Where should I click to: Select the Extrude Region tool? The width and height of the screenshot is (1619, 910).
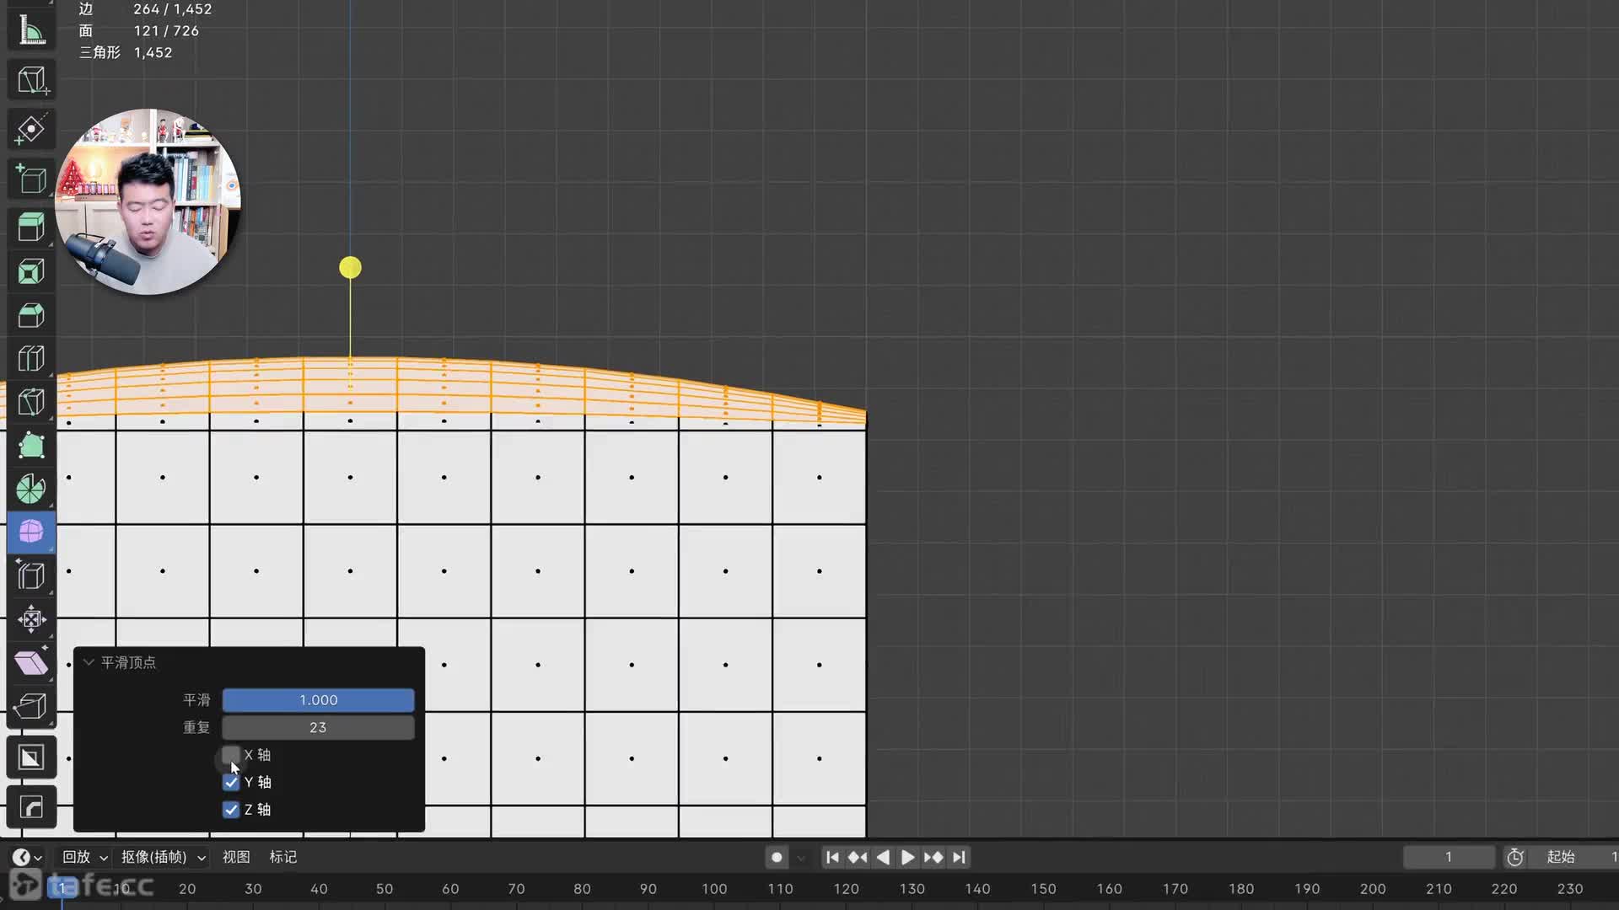tap(31, 227)
